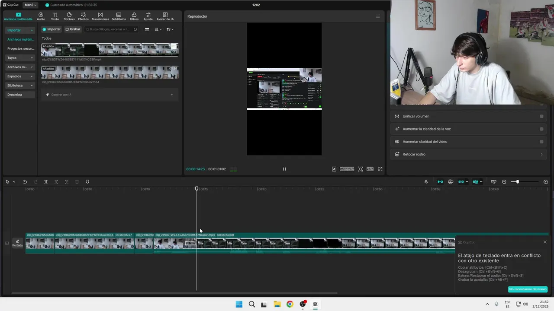Click the Split clip icon
Viewport: 554px width, 311px height.
pos(45,182)
